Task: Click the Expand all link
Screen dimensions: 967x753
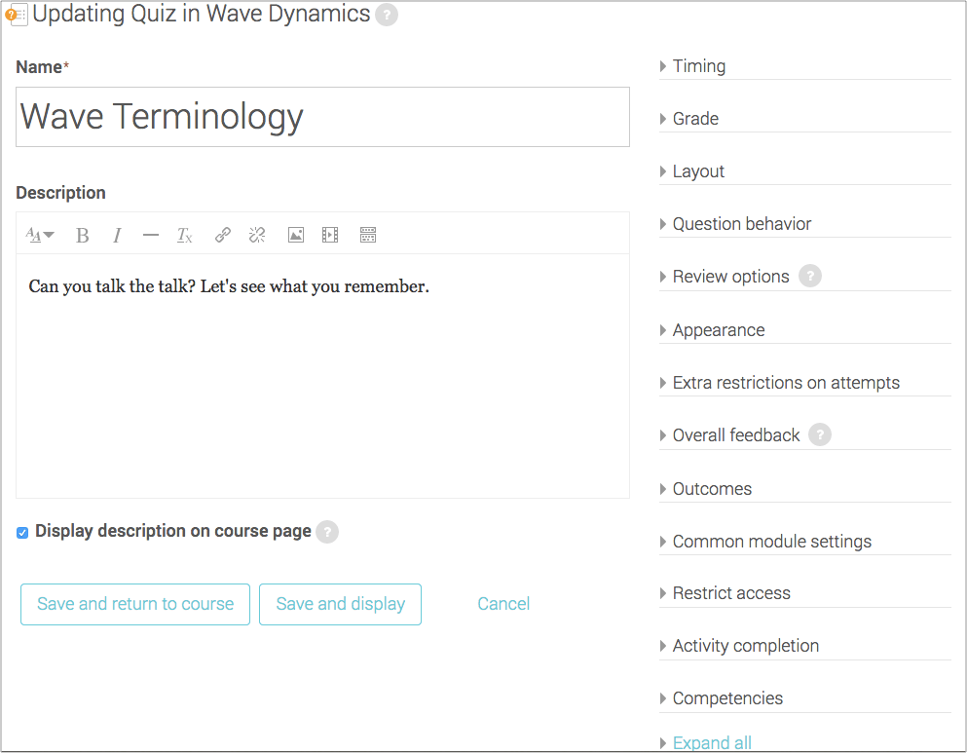Action: click(x=712, y=741)
